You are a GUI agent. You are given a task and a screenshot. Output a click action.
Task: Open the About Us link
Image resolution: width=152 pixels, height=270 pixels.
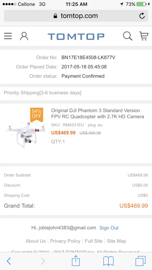pos(36,241)
